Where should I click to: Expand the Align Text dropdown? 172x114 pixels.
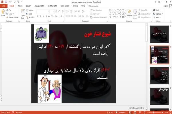point(95,14)
